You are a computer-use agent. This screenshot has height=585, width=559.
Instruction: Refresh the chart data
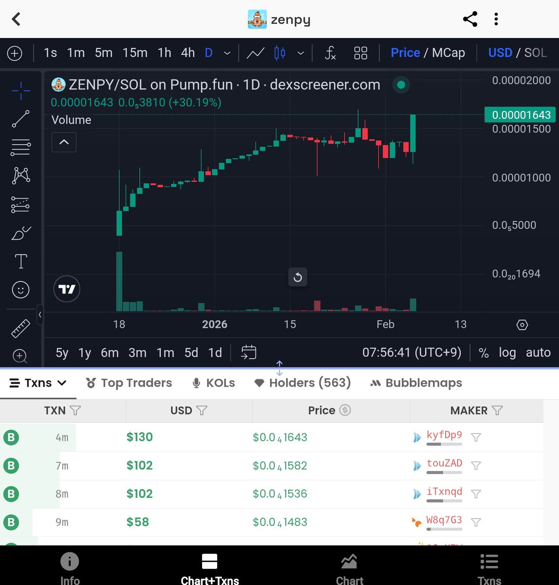click(x=298, y=277)
